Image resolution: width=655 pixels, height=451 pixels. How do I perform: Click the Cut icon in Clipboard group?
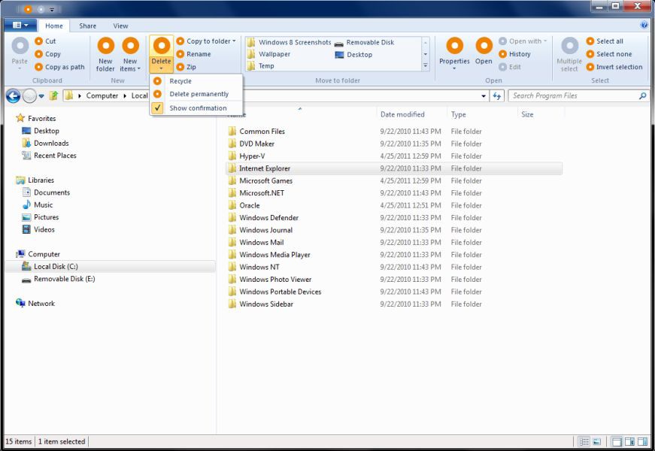(x=39, y=41)
